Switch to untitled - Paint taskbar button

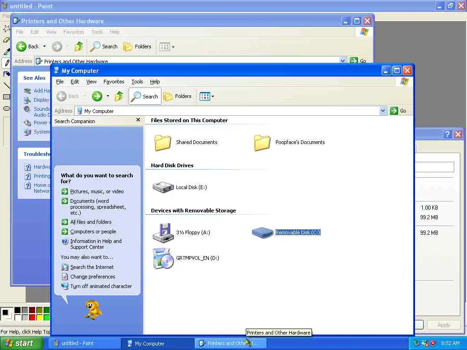[84, 344]
